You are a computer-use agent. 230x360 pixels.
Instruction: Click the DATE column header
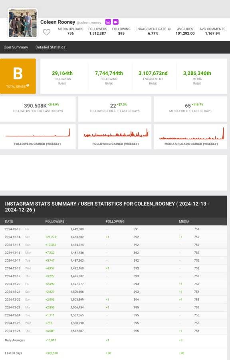point(9,222)
